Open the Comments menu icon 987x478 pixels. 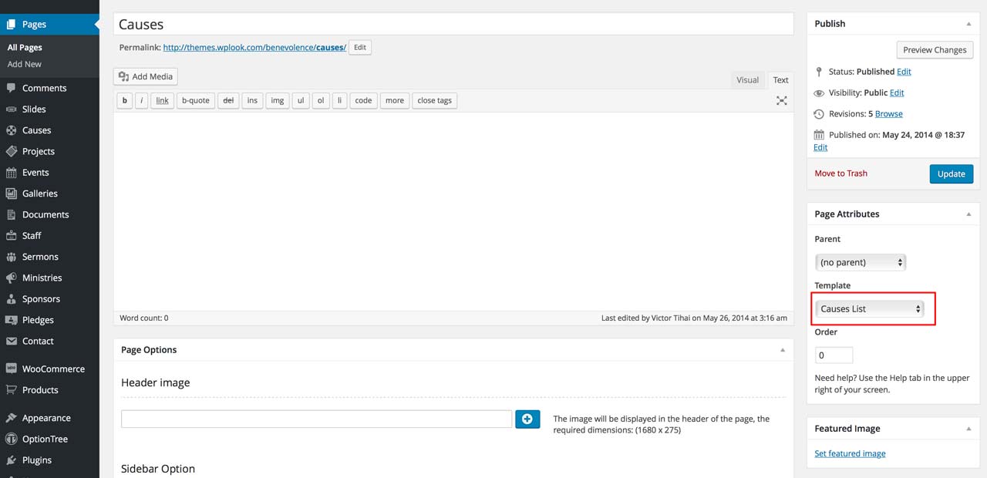click(11, 88)
